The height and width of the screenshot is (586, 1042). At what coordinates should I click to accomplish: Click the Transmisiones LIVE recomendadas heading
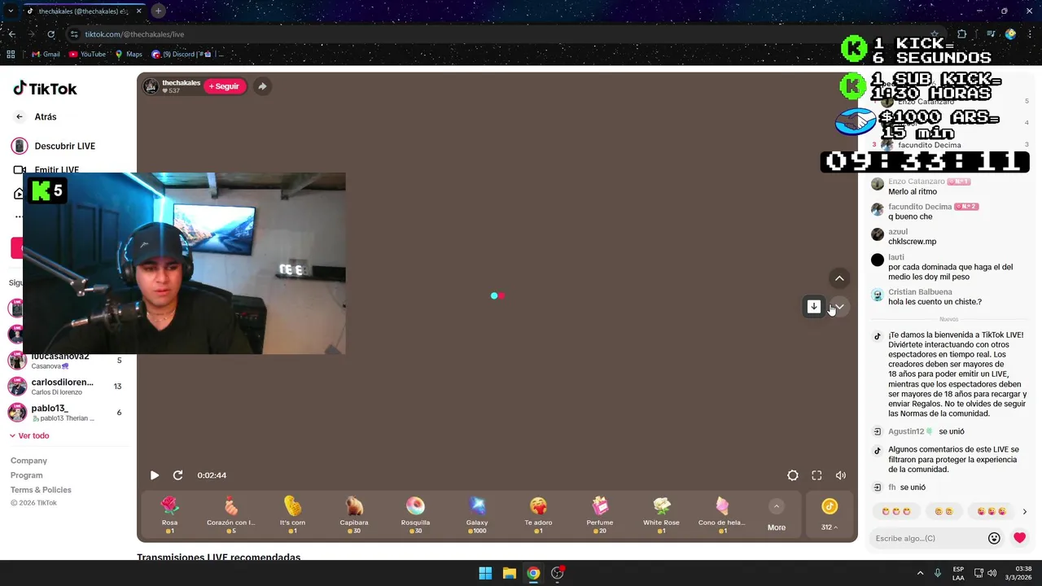(x=219, y=558)
